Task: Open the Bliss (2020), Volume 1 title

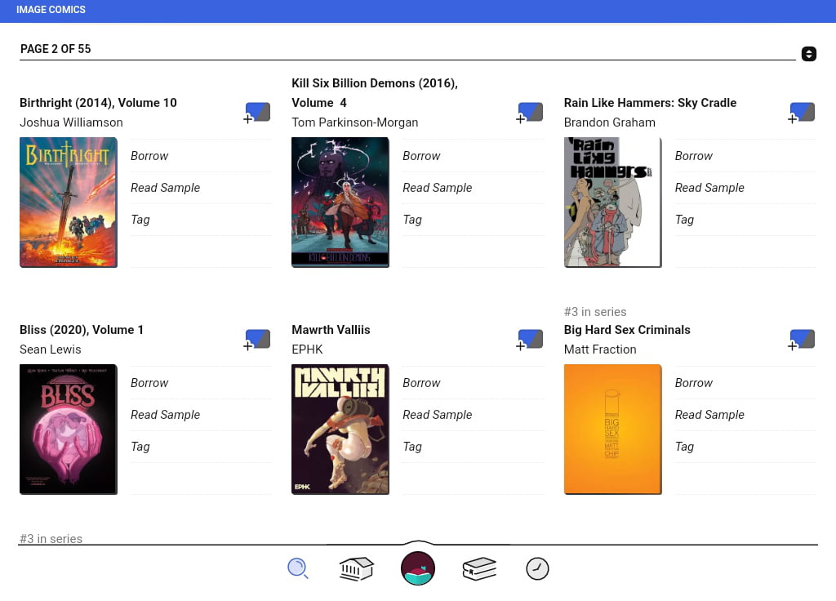Action: (82, 330)
